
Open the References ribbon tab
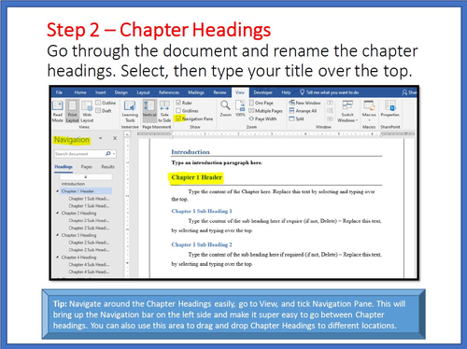pos(169,92)
